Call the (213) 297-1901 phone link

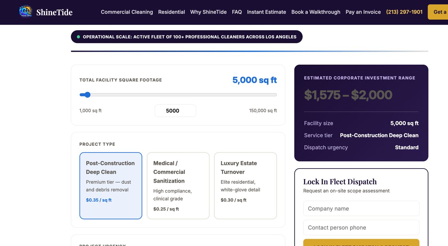point(404,12)
